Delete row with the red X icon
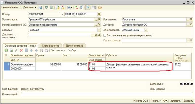195x104 pixels. [x=21, y=50]
